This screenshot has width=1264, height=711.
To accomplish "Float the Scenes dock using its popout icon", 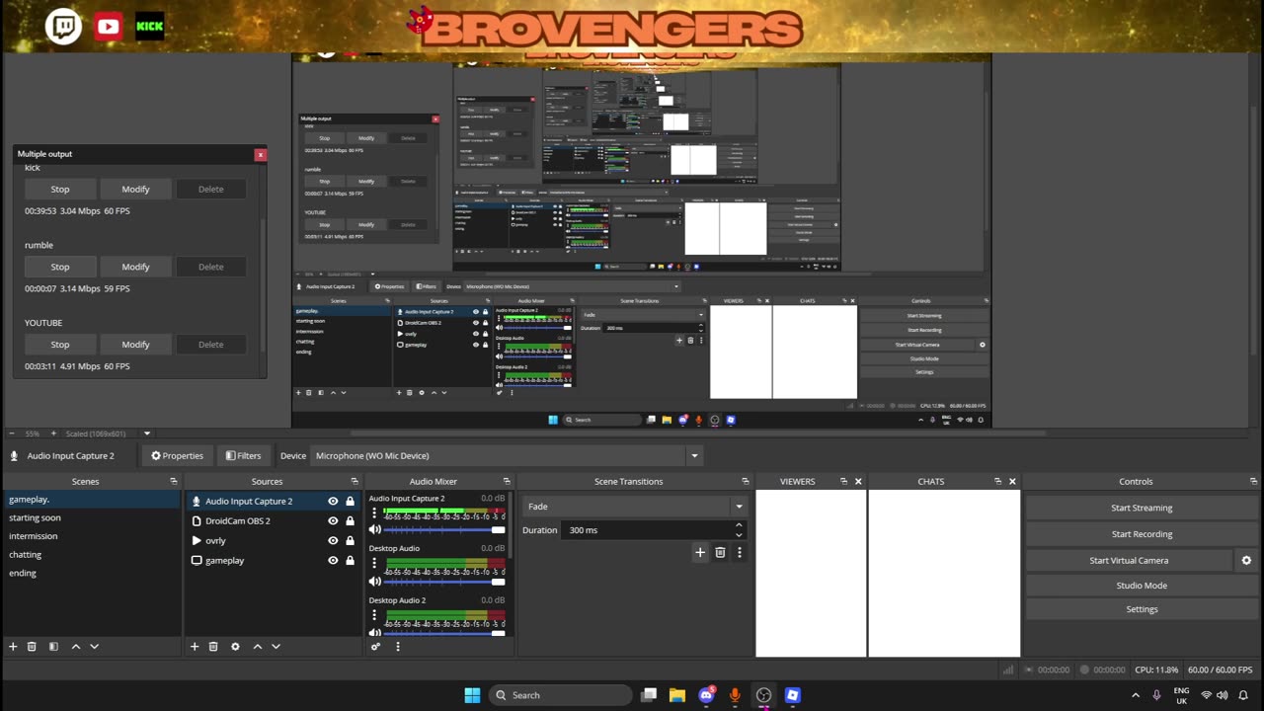I will click(174, 482).
